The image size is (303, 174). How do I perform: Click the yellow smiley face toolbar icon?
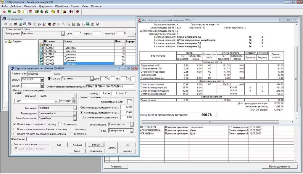pyautogui.click(x=53, y=12)
